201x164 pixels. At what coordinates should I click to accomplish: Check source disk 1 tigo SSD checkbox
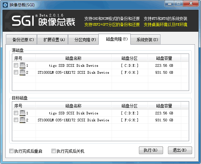(16, 65)
